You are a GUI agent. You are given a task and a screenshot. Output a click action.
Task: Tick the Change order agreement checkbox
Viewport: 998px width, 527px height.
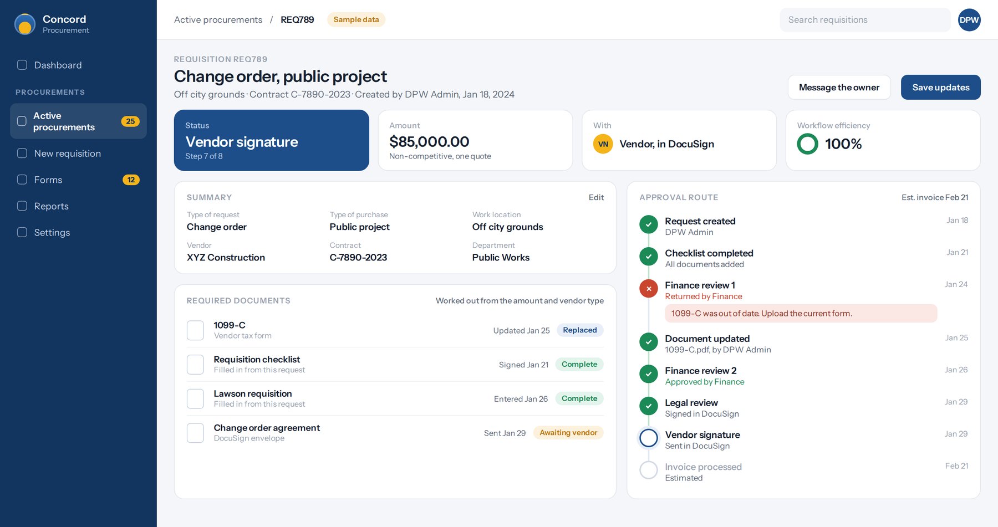tap(195, 433)
